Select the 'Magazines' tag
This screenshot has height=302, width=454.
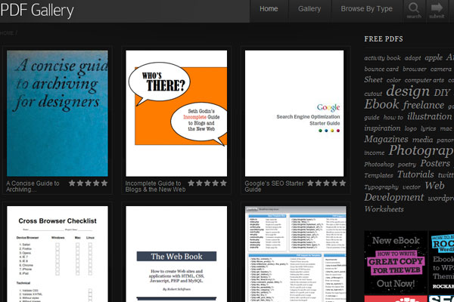pos(386,139)
